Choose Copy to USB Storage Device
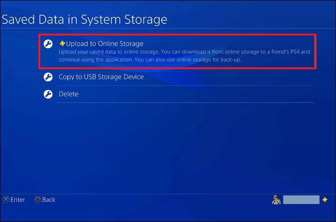Screen dimensions: 336x222 [x=101, y=77]
